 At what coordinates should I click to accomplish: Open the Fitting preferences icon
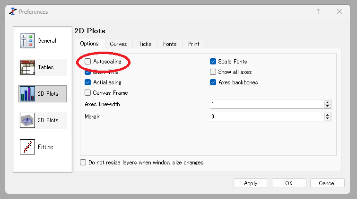(x=28, y=147)
